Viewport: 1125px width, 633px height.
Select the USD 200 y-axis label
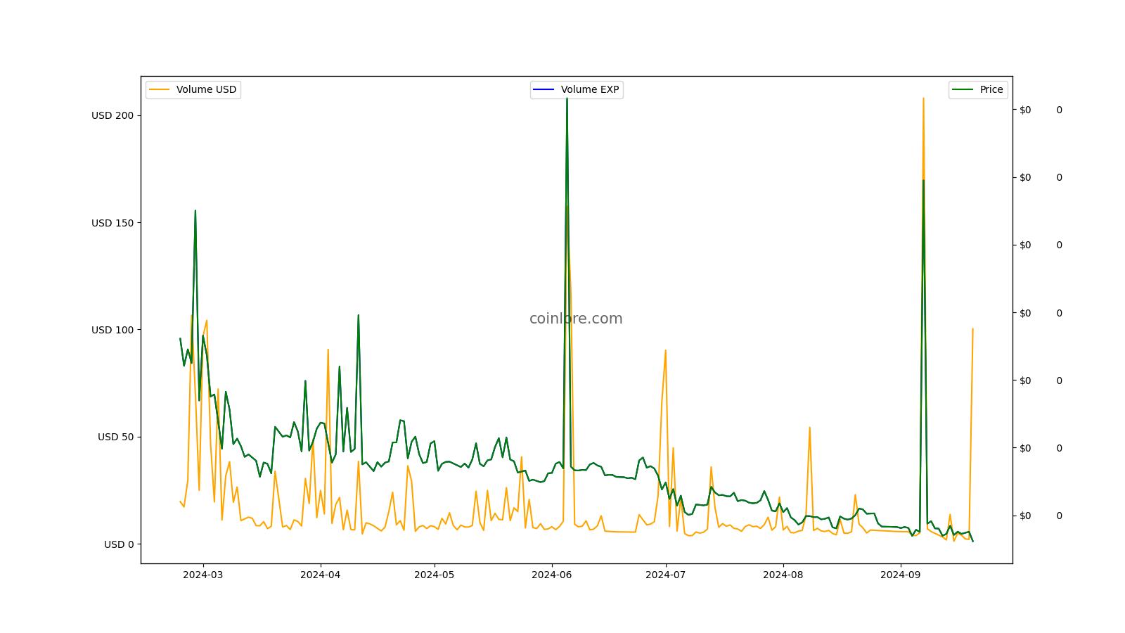click(112, 115)
